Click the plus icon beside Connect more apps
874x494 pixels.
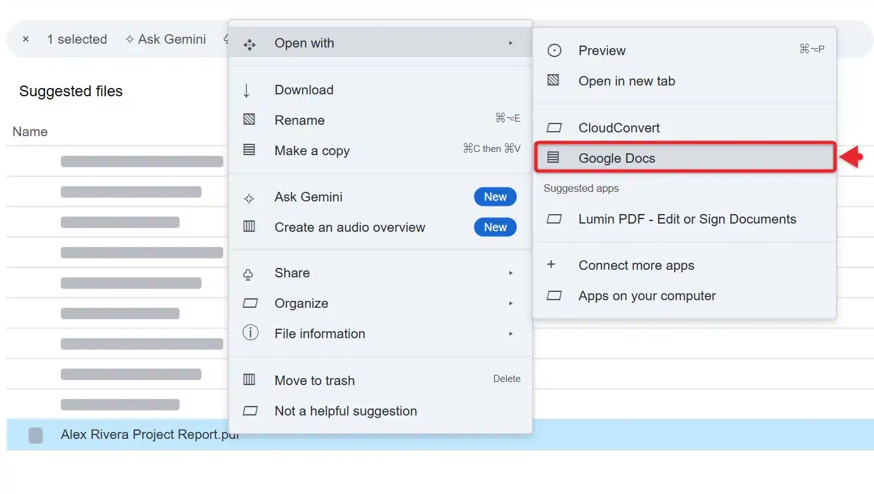point(551,264)
